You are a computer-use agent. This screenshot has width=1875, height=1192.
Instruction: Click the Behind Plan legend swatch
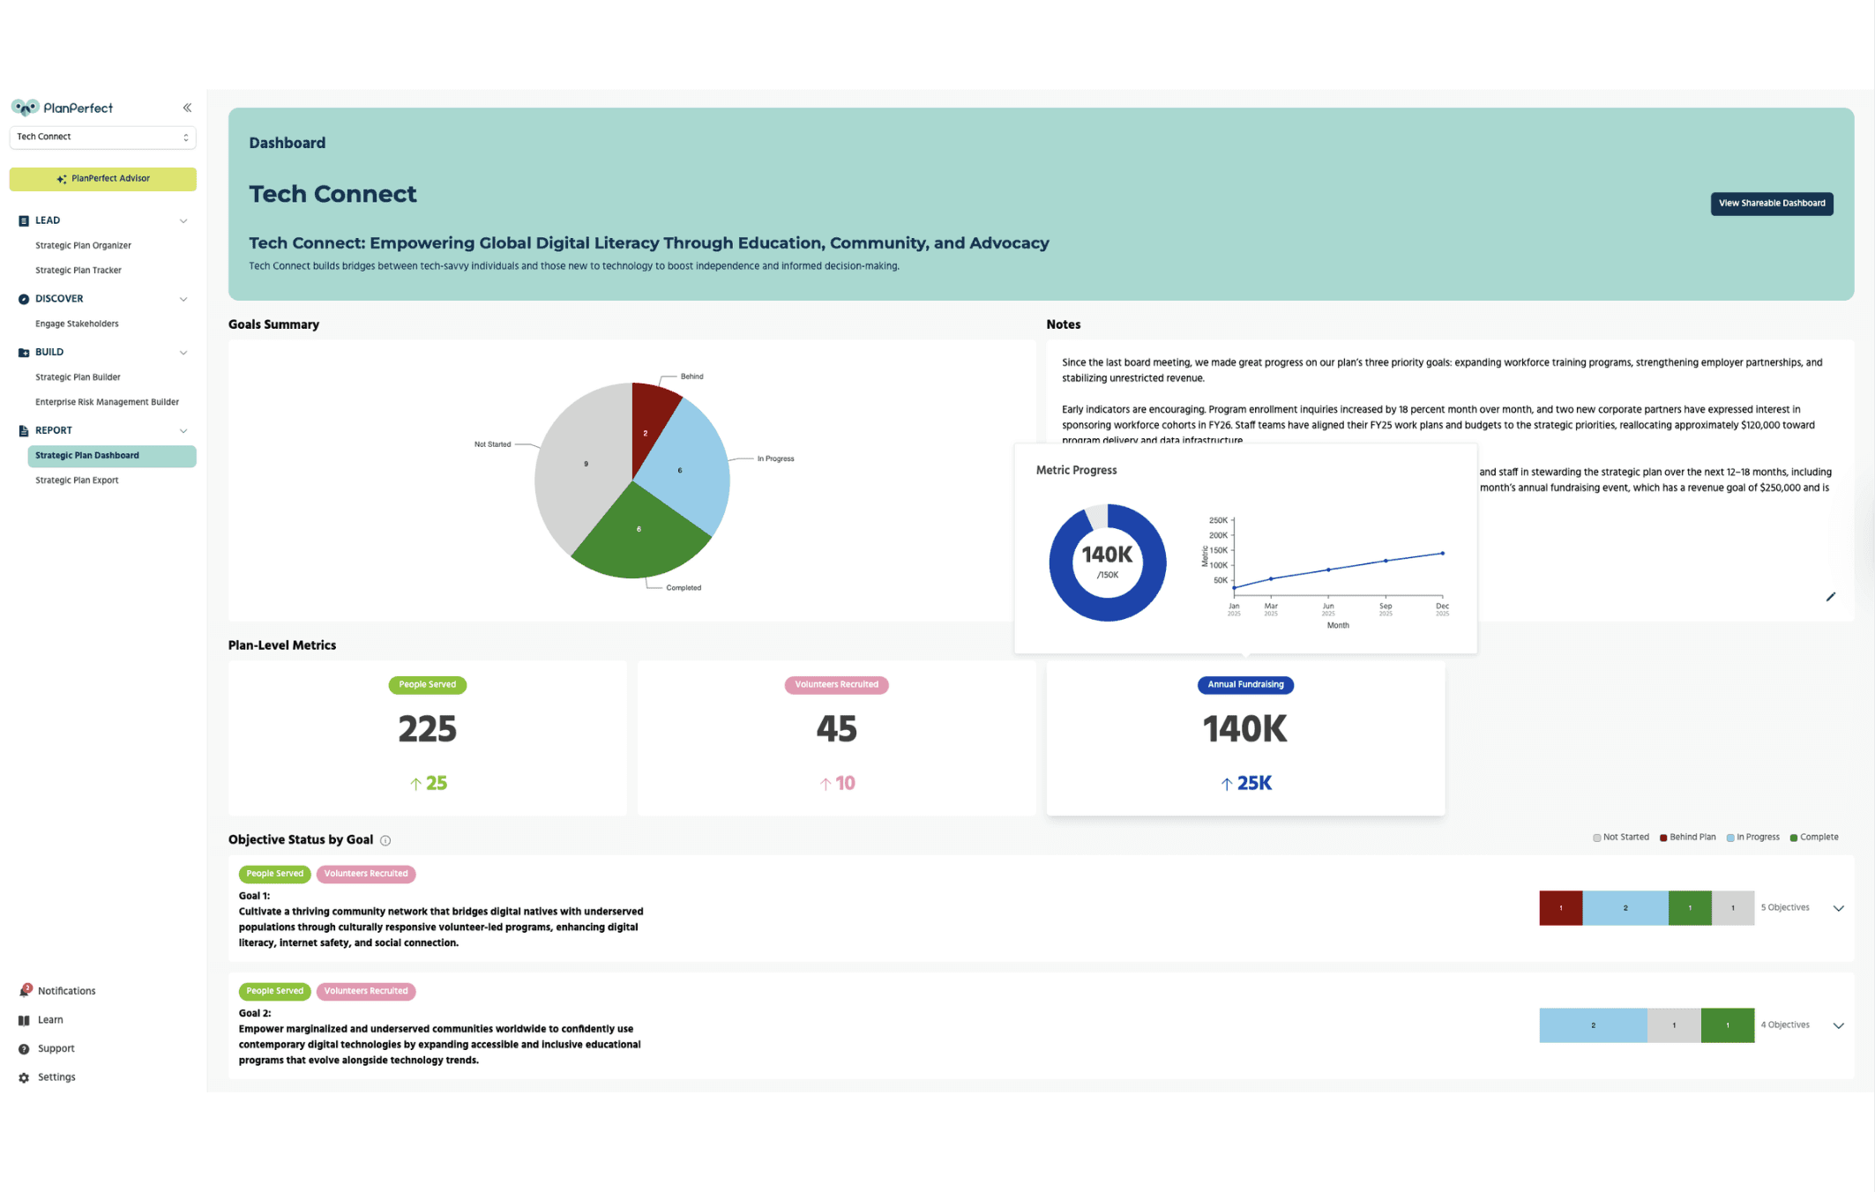(x=1663, y=838)
